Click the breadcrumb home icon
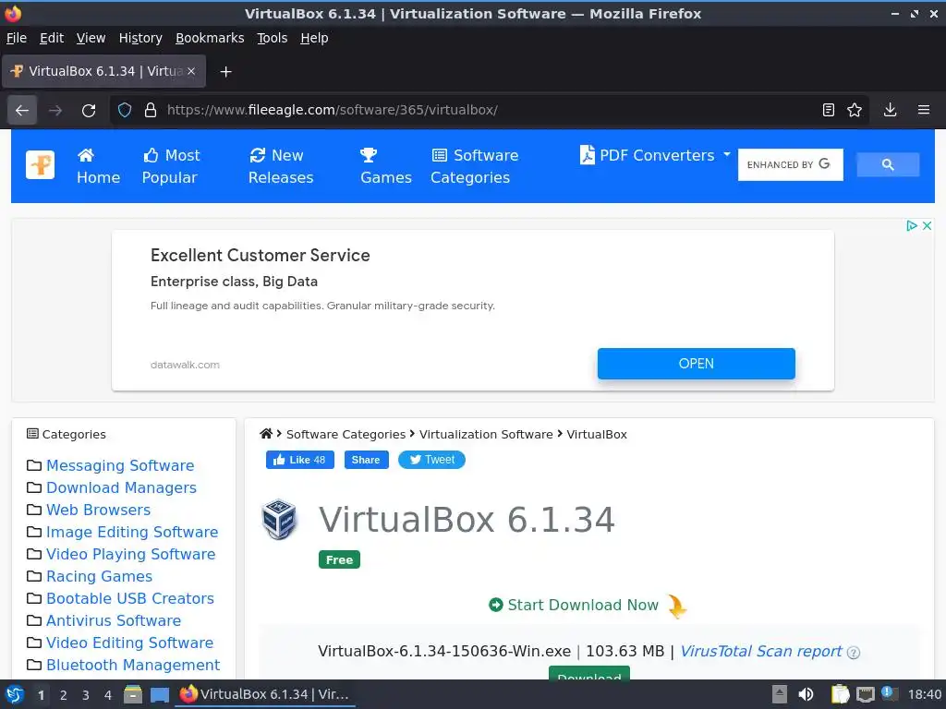946x709 pixels. (x=266, y=434)
